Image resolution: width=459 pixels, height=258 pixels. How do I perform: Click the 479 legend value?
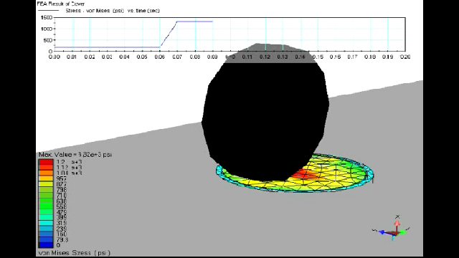tap(62, 212)
